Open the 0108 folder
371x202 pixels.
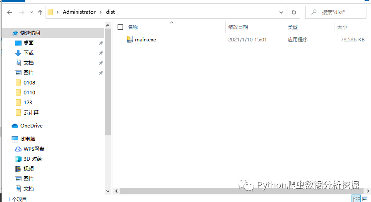pos(29,82)
